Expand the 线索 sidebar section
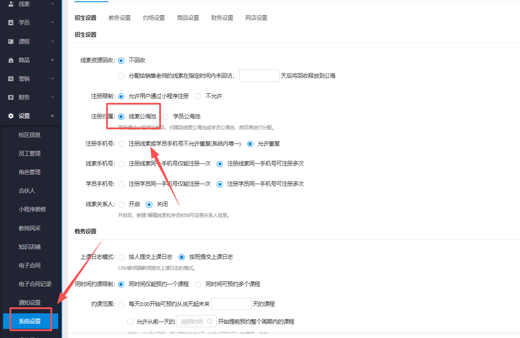The width and height of the screenshot is (520, 338). (54, 4)
